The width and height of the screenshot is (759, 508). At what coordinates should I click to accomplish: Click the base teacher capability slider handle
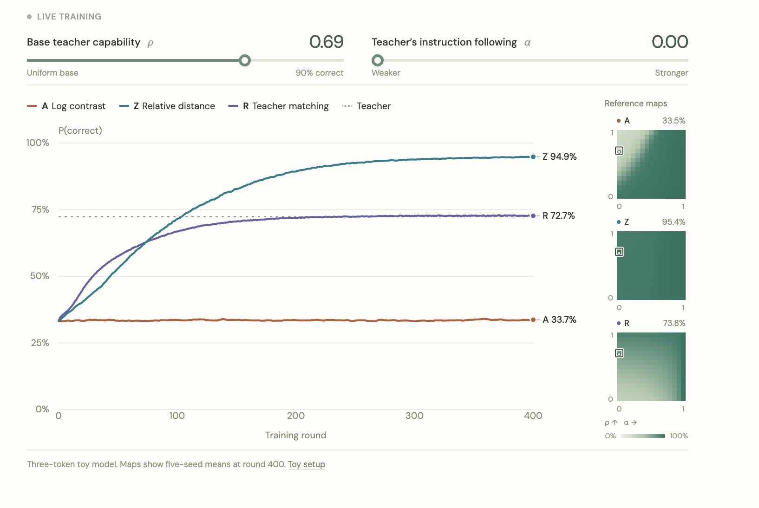tap(245, 60)
